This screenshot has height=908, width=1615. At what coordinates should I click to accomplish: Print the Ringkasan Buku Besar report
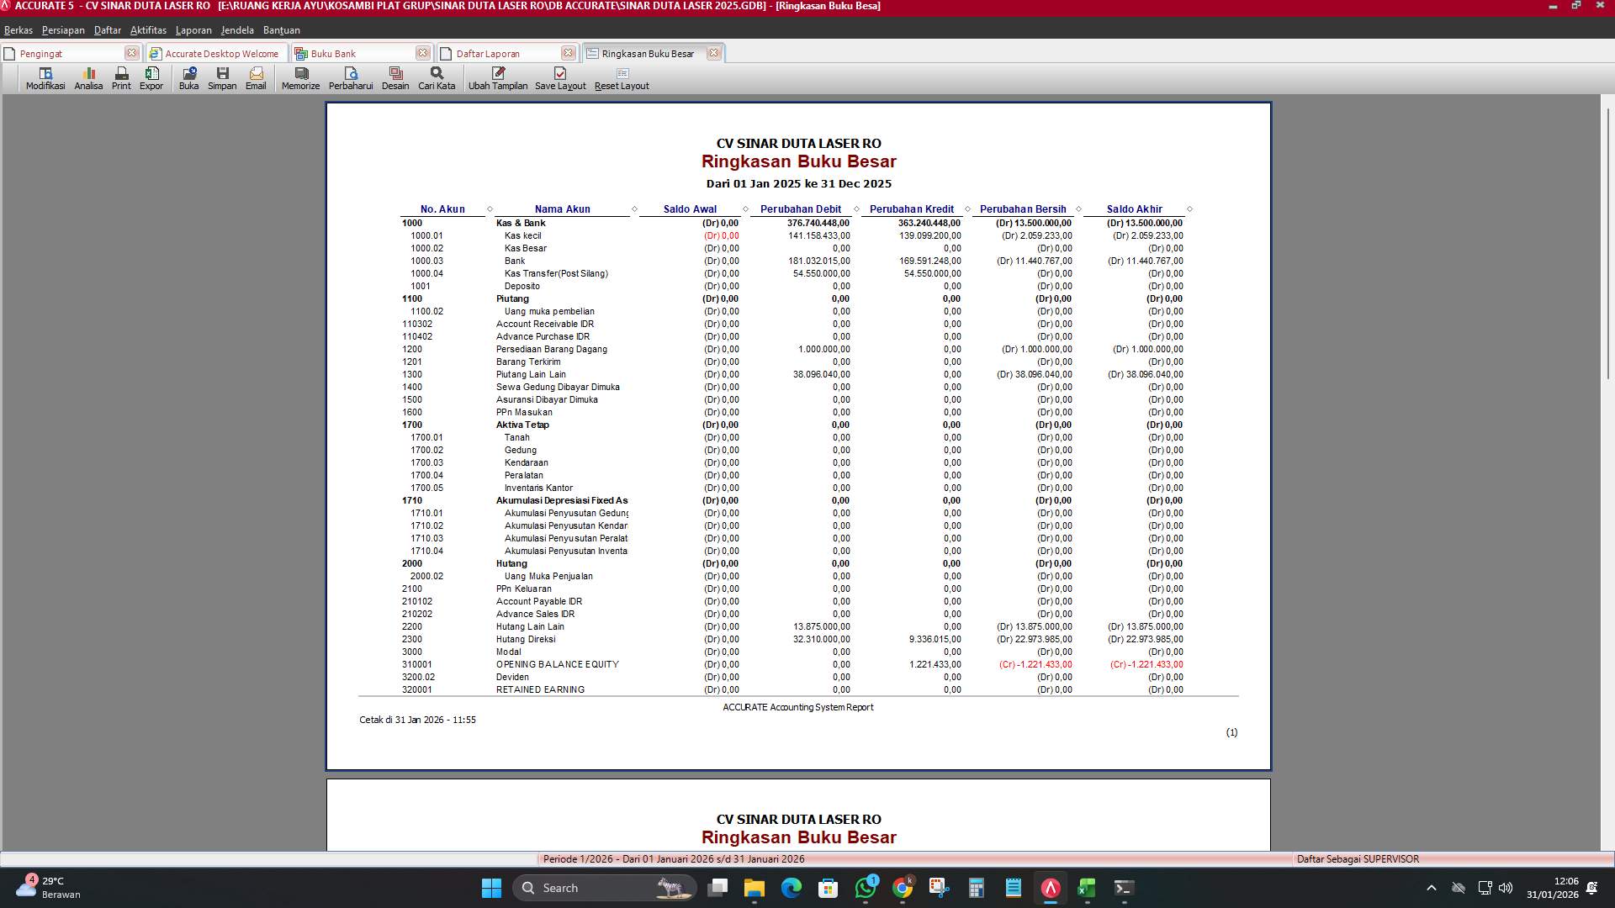pos(120,79)
